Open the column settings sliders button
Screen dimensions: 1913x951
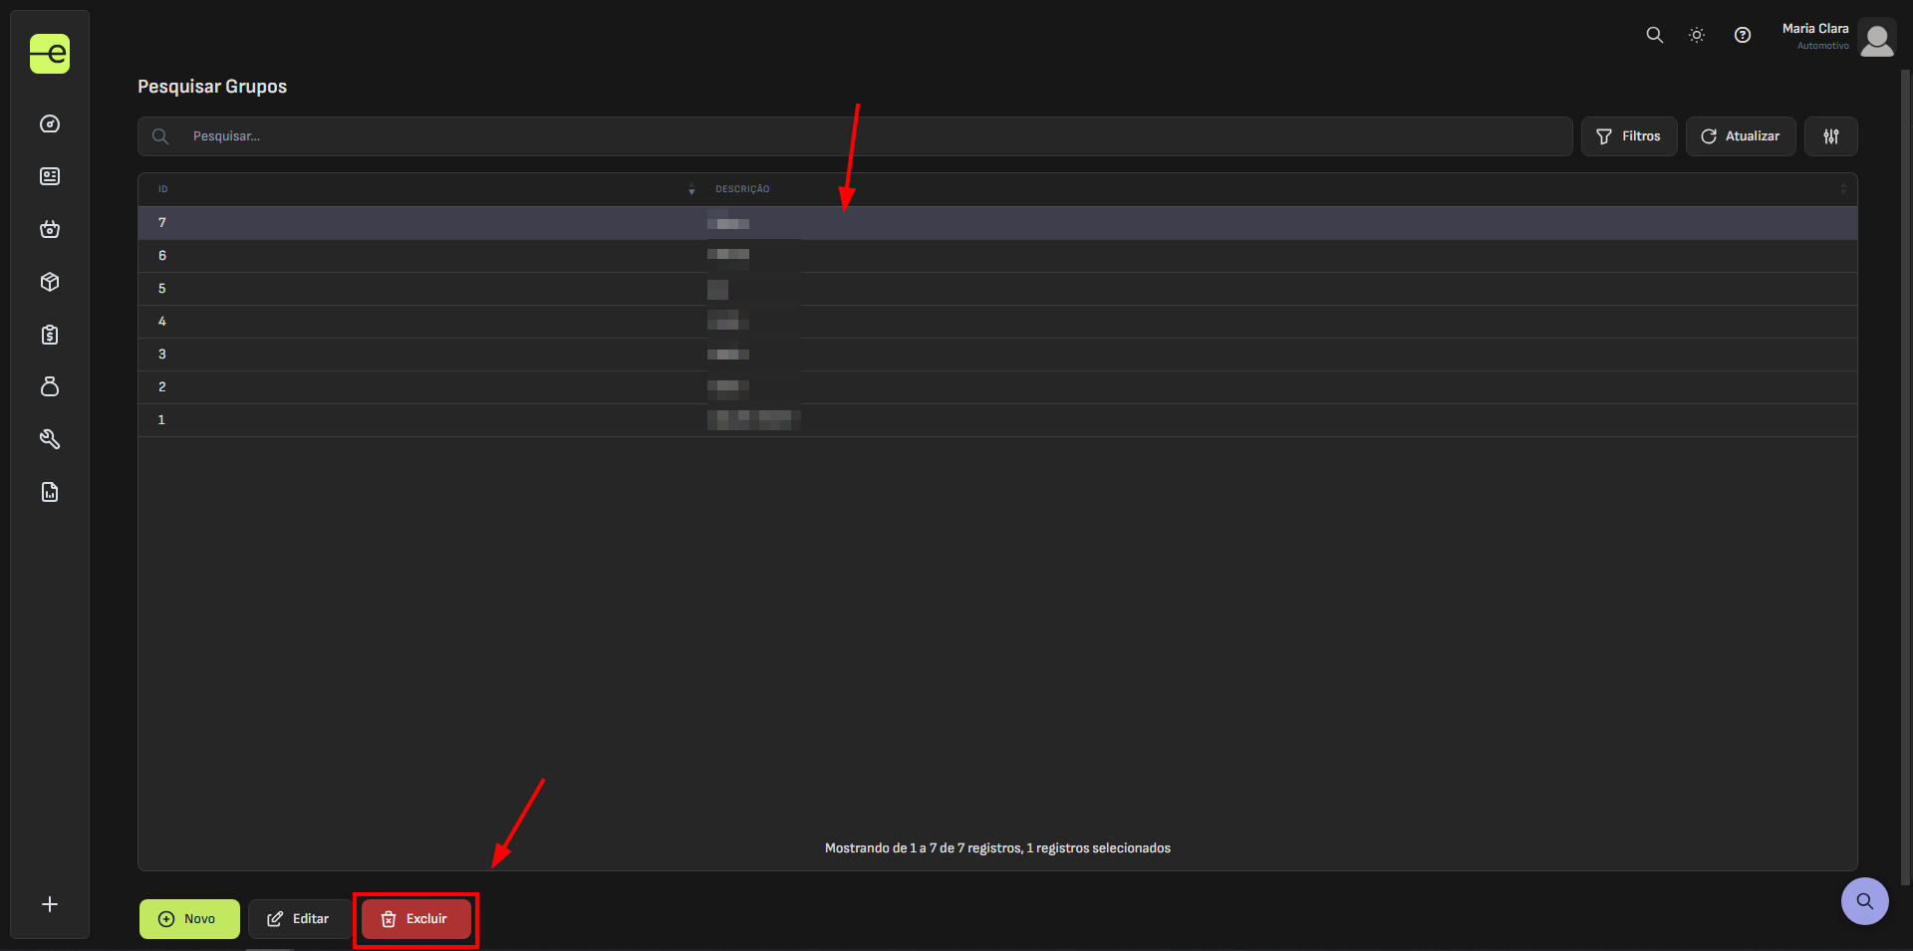pos(1831,136)
